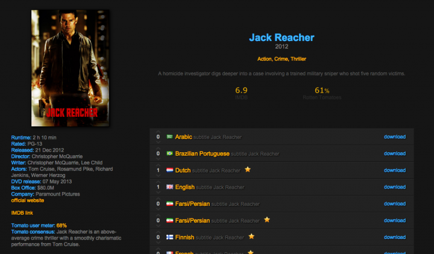Viewport: 434px width, 254px height.
Task: Open the starred Farsi/Persian subtitle link
Action: pyautogui.click(x=218, y=220)
